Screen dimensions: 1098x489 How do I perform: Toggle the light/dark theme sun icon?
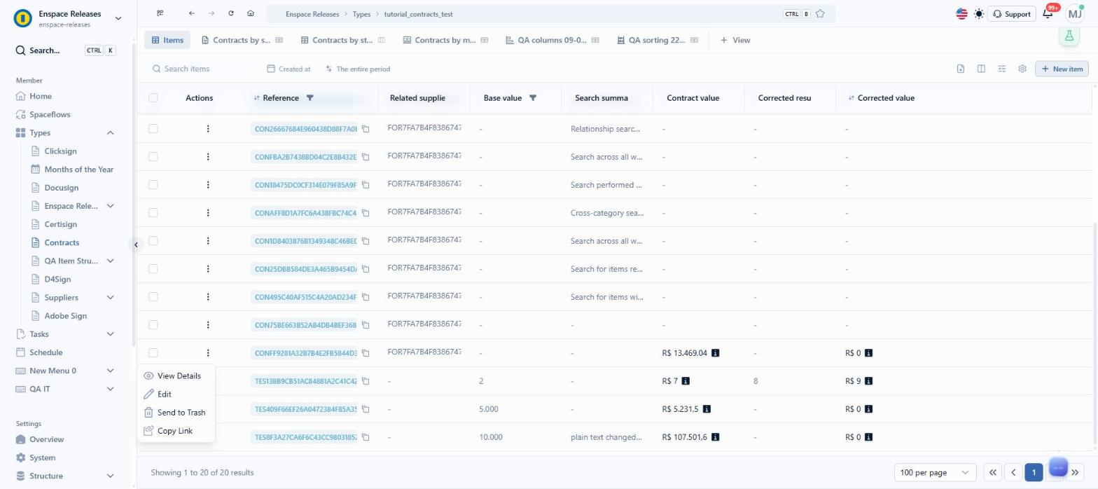979,14
